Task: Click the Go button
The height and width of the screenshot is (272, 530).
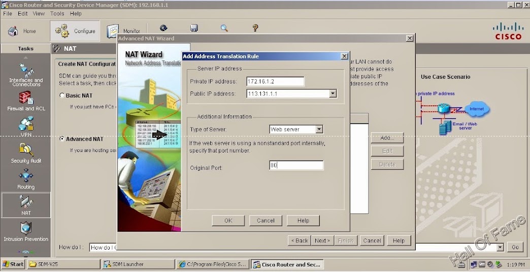Action: pyautogui.click(x=515, y=247)
